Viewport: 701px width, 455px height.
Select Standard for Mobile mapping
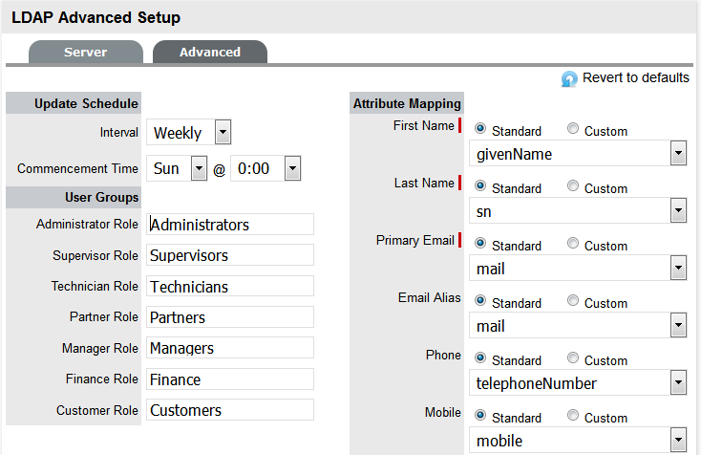tap(479, 417)
